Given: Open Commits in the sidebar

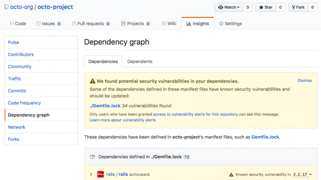Looking at the screenshot, I should click(41, 91).
